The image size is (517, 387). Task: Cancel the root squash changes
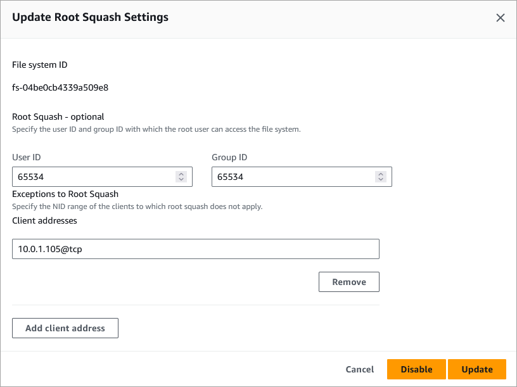[x=359, y=369]
